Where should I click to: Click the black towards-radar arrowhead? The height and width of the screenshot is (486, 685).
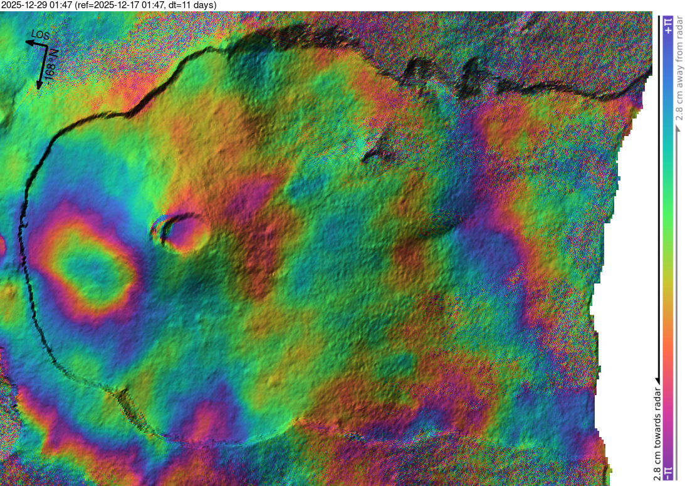659,380
